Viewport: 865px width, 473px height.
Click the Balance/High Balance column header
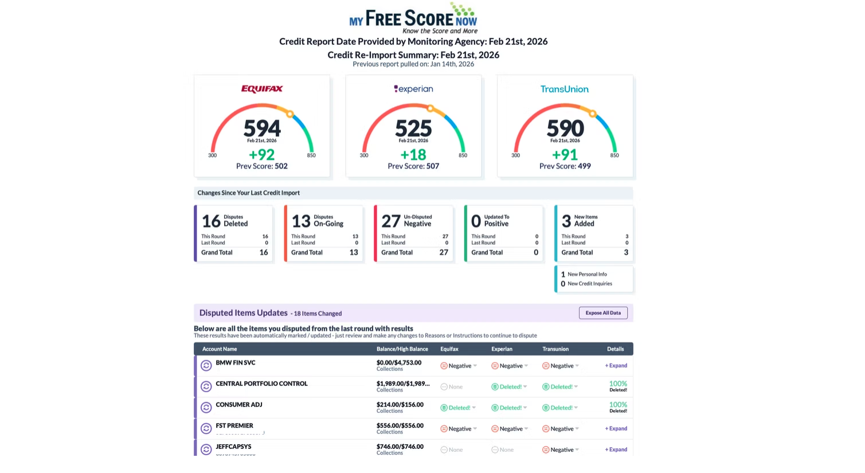pos(402,349)
